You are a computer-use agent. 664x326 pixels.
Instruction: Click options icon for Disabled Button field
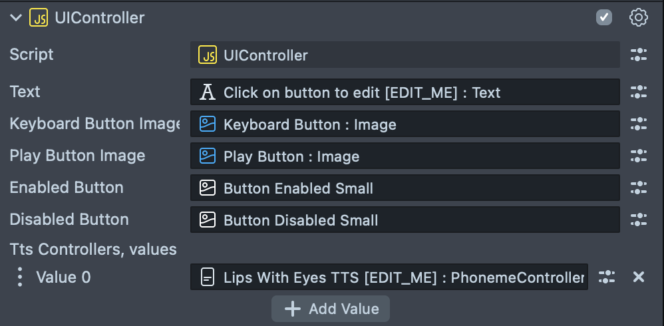coord(639,220)
